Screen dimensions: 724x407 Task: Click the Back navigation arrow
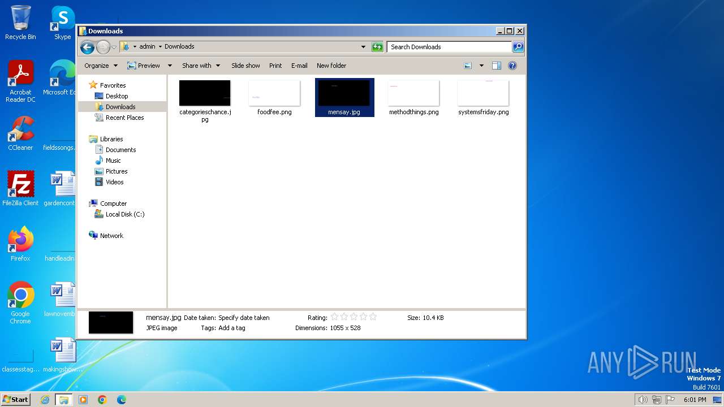coord(87,47)
